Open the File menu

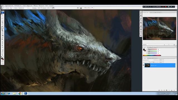pos(2,6)
